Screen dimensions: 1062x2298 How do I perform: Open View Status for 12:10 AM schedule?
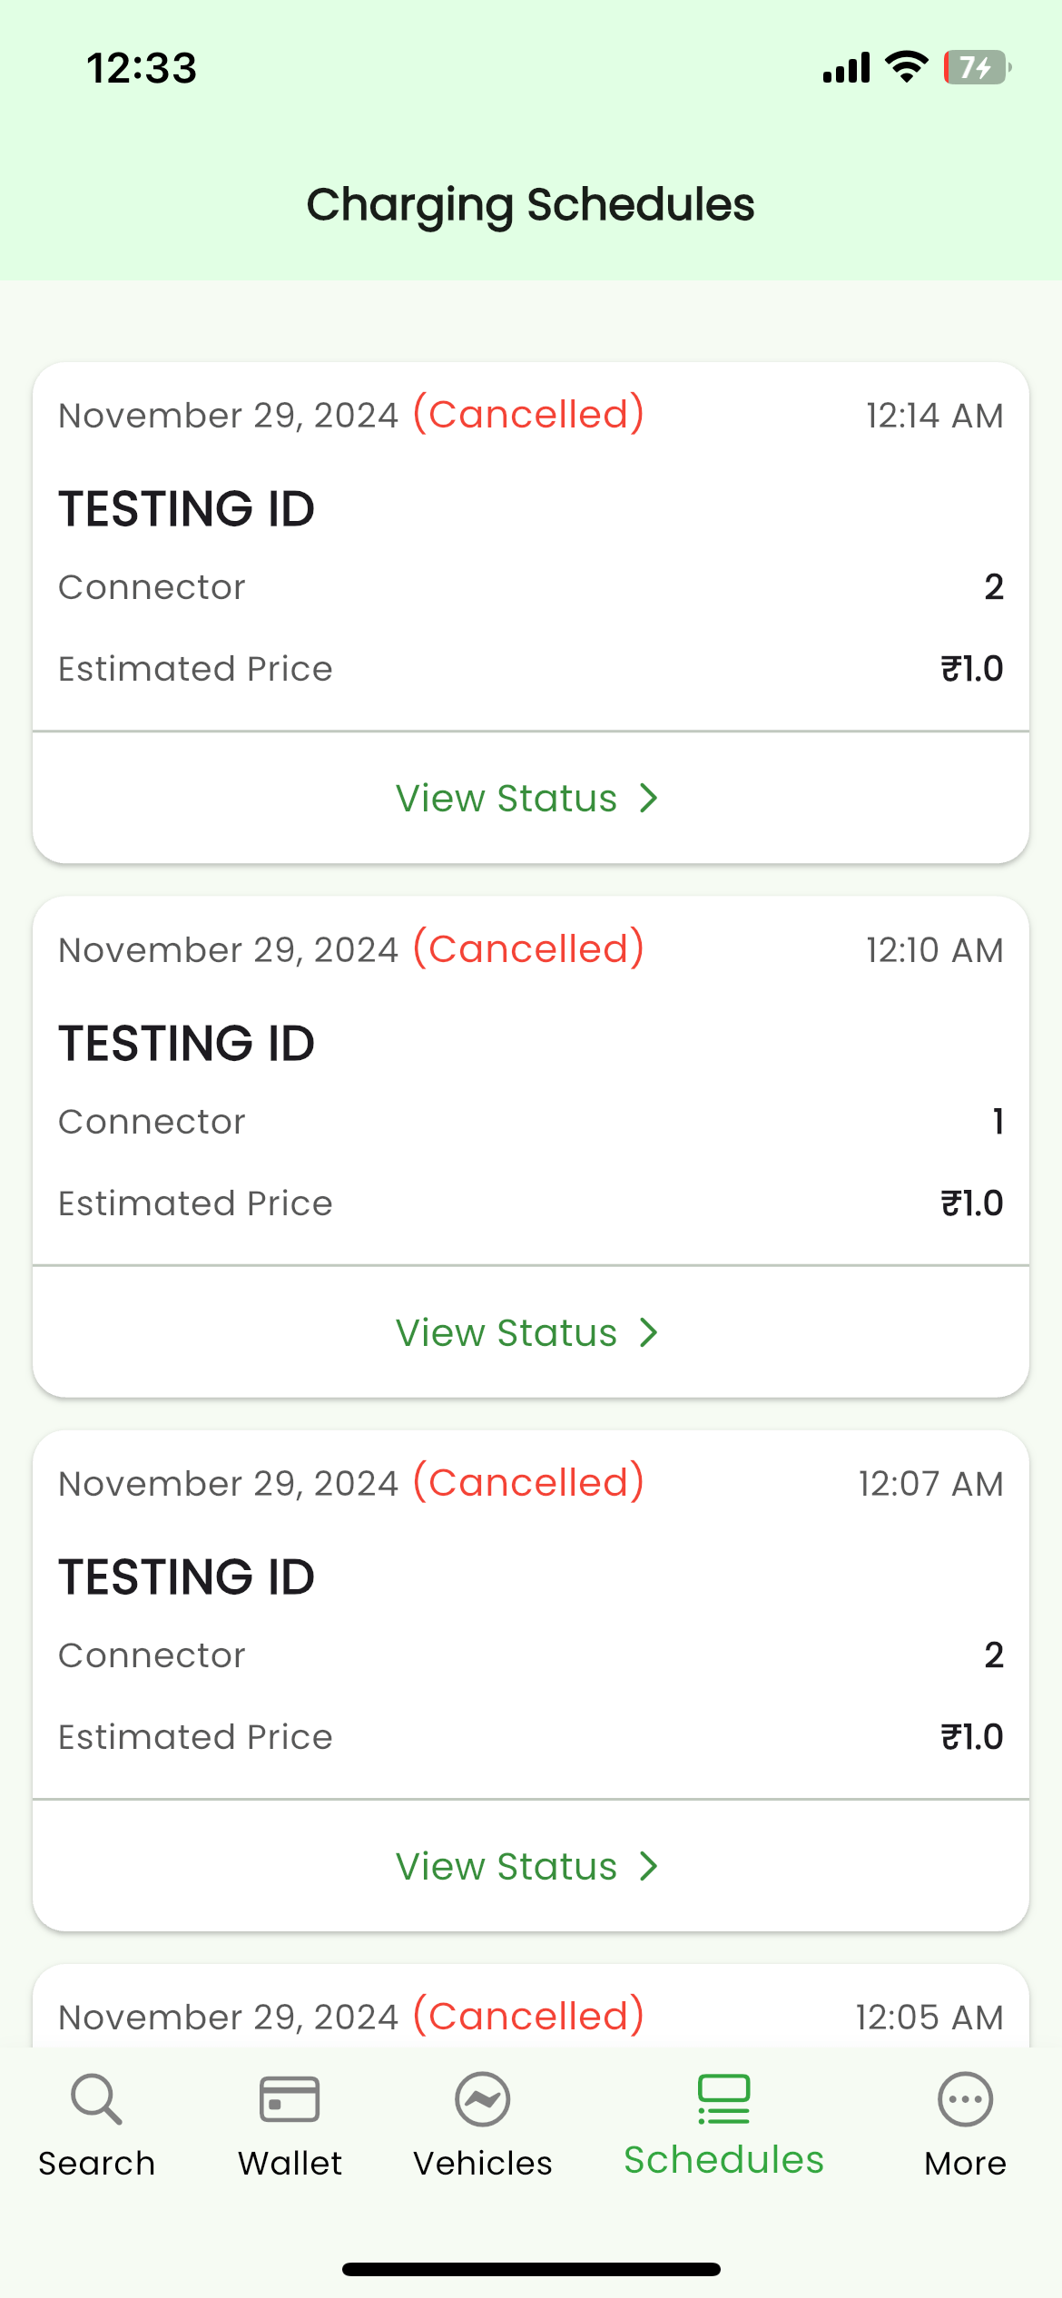coord(506,1333)
